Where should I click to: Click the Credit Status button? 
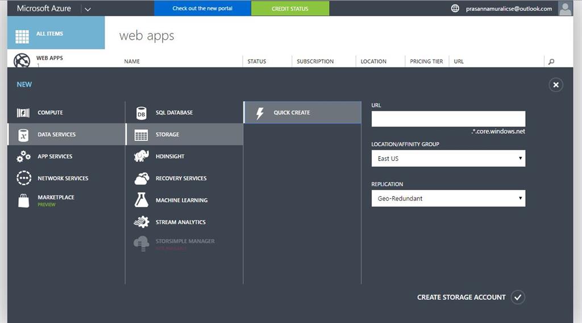pos(290,8)
